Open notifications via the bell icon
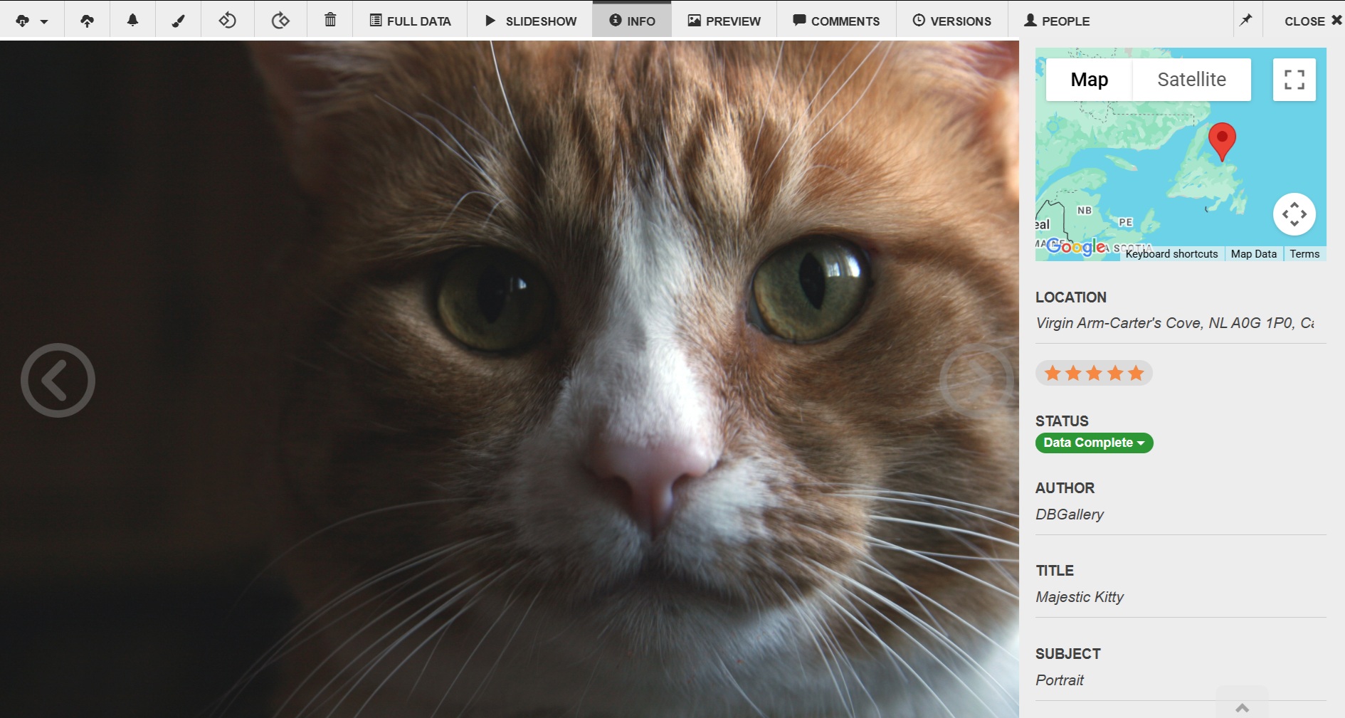The width and height of the screenshot is (1345, 718). (132, 19)
